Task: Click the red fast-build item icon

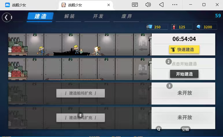Action: (x=174, y=27)
